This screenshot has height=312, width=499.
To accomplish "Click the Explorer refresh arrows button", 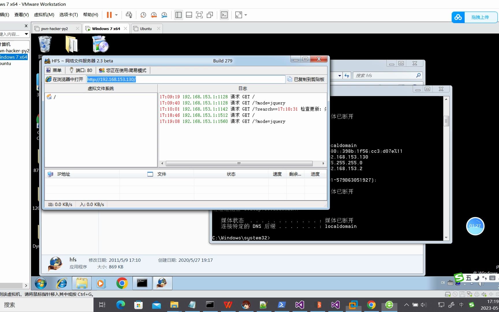I will tap(347, 75).
